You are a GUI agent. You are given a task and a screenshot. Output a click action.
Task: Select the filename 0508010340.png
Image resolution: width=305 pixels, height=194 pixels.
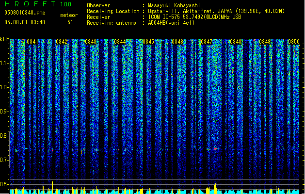(x=25, y=13)
